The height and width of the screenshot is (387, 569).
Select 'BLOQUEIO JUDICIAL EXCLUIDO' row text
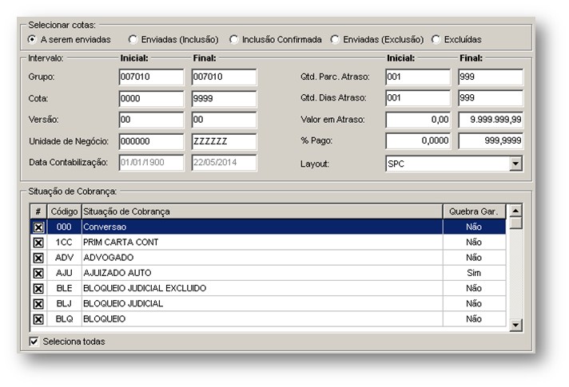pos(145,288)
